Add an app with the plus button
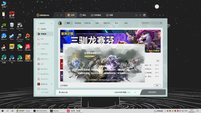This screenshot has height=113, width=201. [x=52, y=23]
